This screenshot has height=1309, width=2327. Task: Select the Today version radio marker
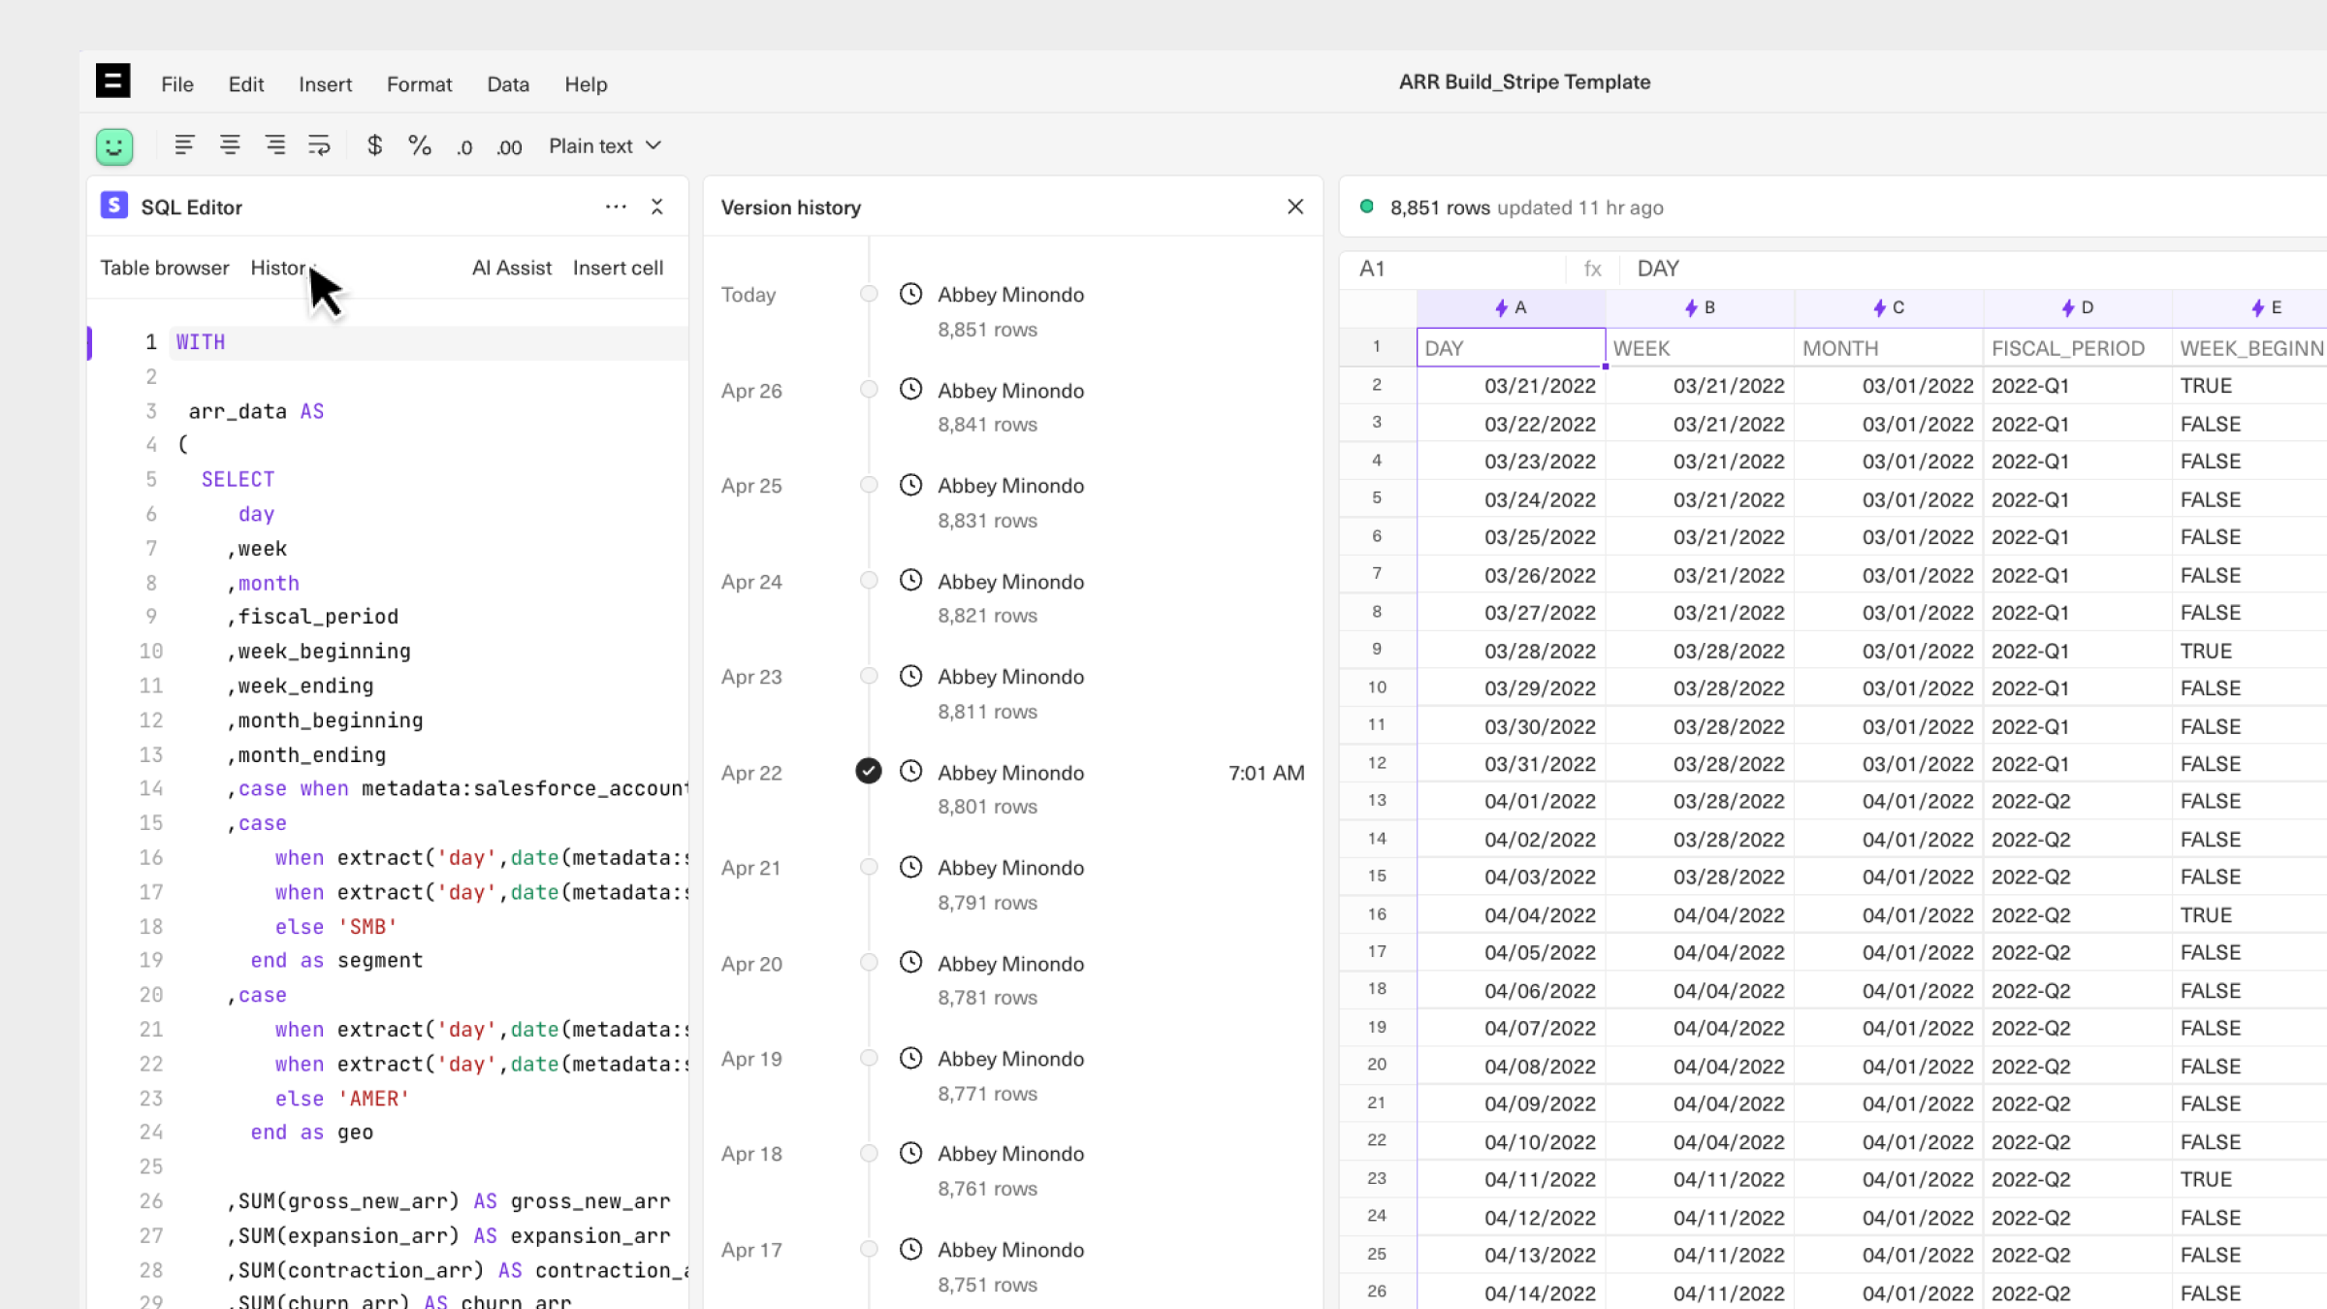[869, 294]
